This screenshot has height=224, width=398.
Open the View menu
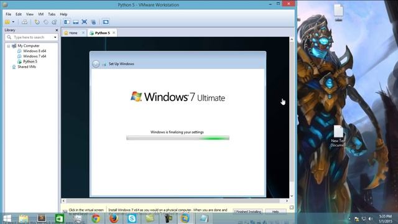(30, 14)
